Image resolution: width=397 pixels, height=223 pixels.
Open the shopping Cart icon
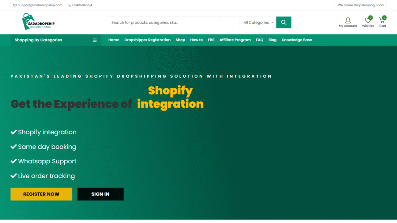pos(382,20)
